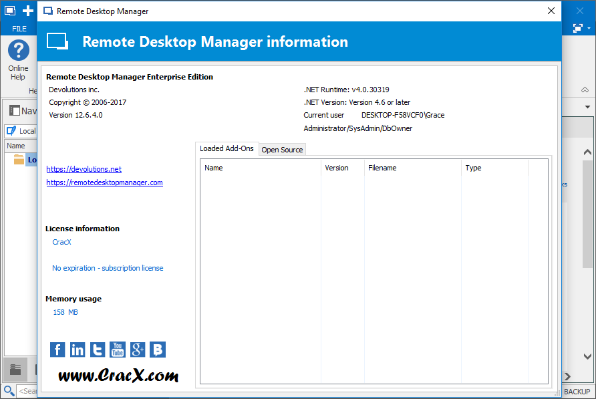Sort add-ons by Type column header

pos(494,168)
